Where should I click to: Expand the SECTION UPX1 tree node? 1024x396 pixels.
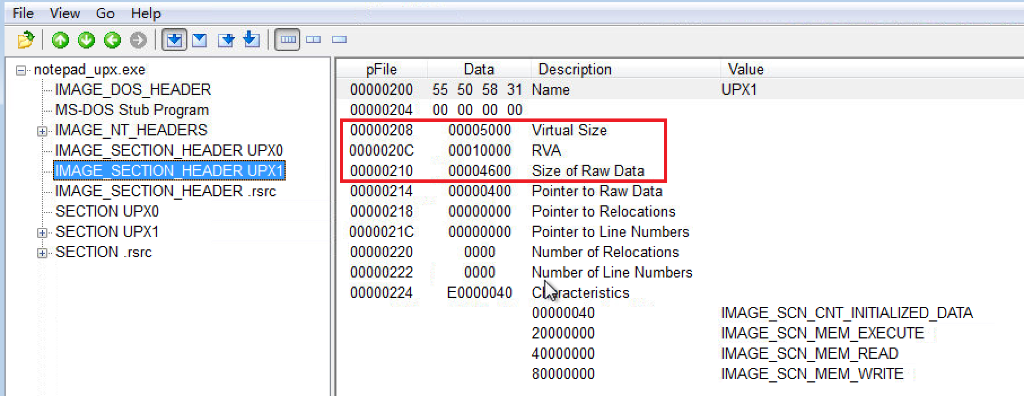pos(42,233)
